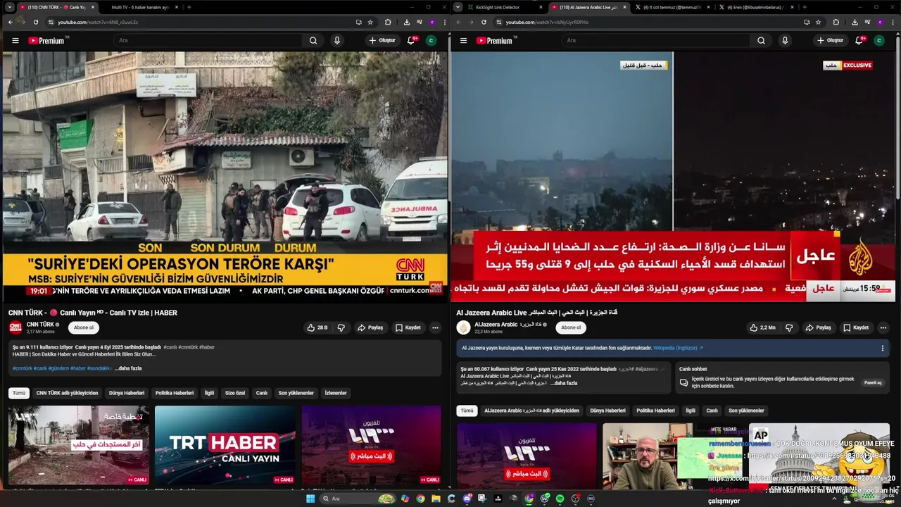Screen dimensions: 901x507
Task: Click the YouTube Premium logo in the left window
Action: click(x=46, y=41)
